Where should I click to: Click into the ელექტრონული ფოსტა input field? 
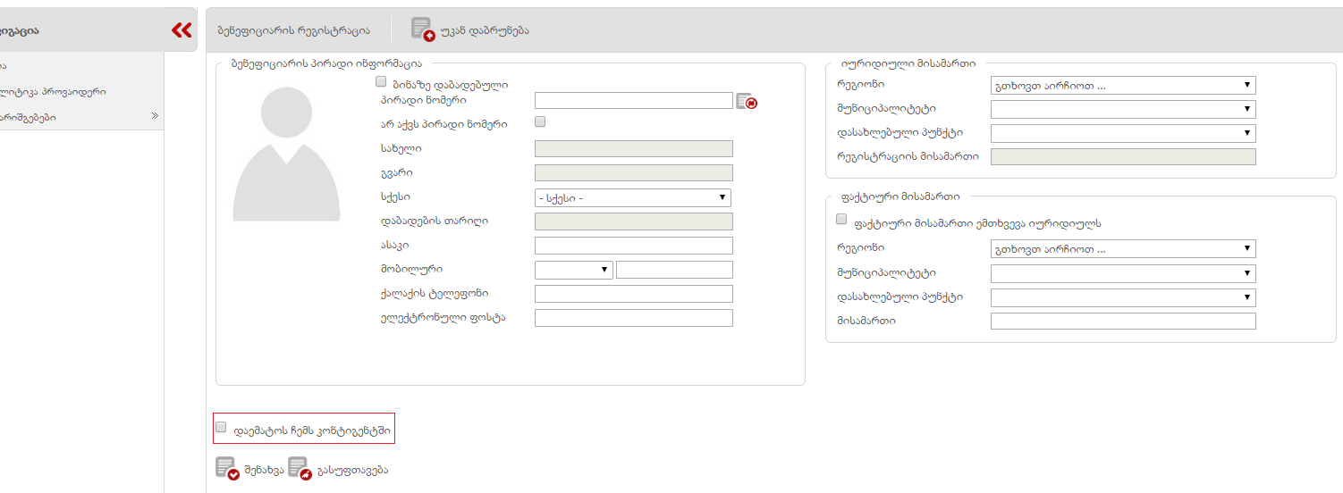pos(633,318)
